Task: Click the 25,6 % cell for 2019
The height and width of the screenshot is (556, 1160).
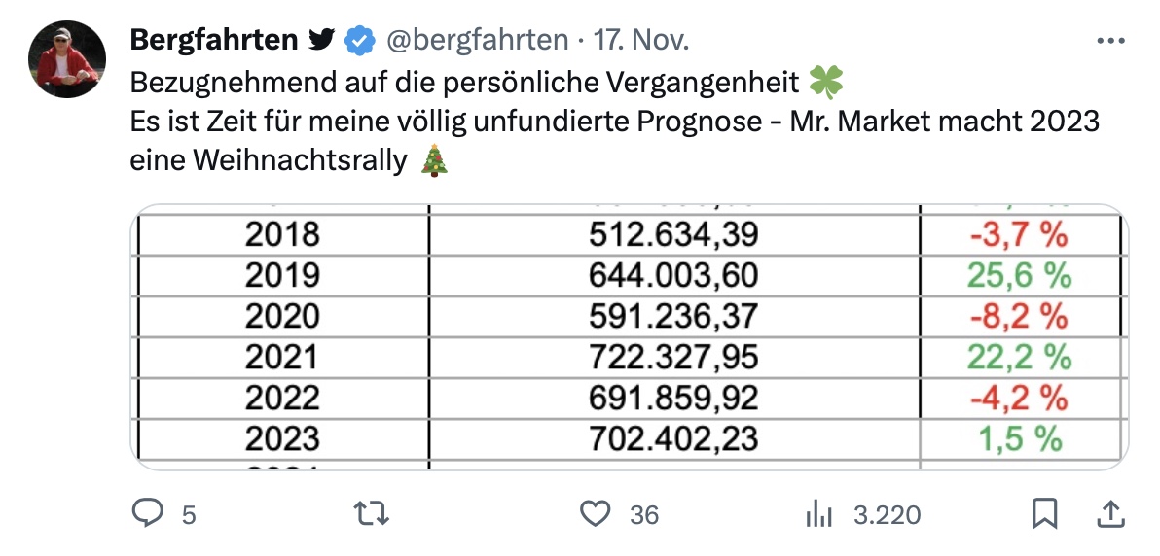Action: (1019, 276)
